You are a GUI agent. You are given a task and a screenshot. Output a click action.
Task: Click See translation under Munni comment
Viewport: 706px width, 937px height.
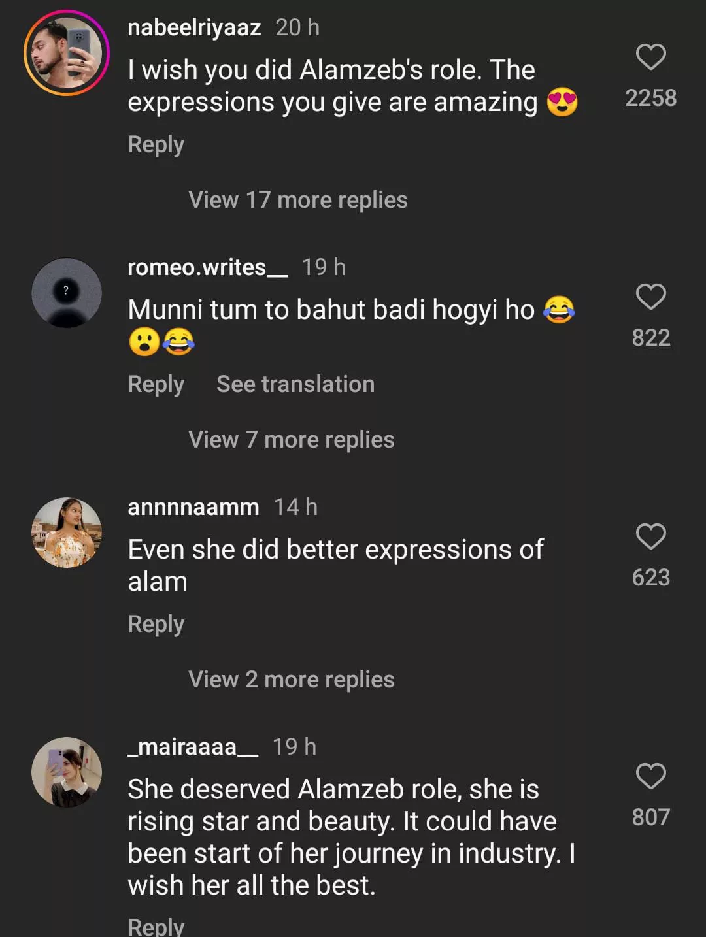tap(295, 384)
